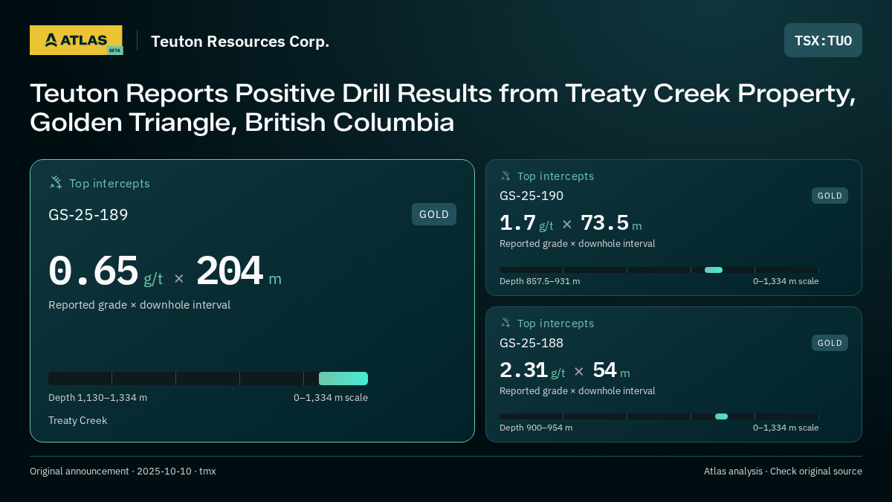
Task: Click the GOLD tag on GS-25-189
Action: 434,214
